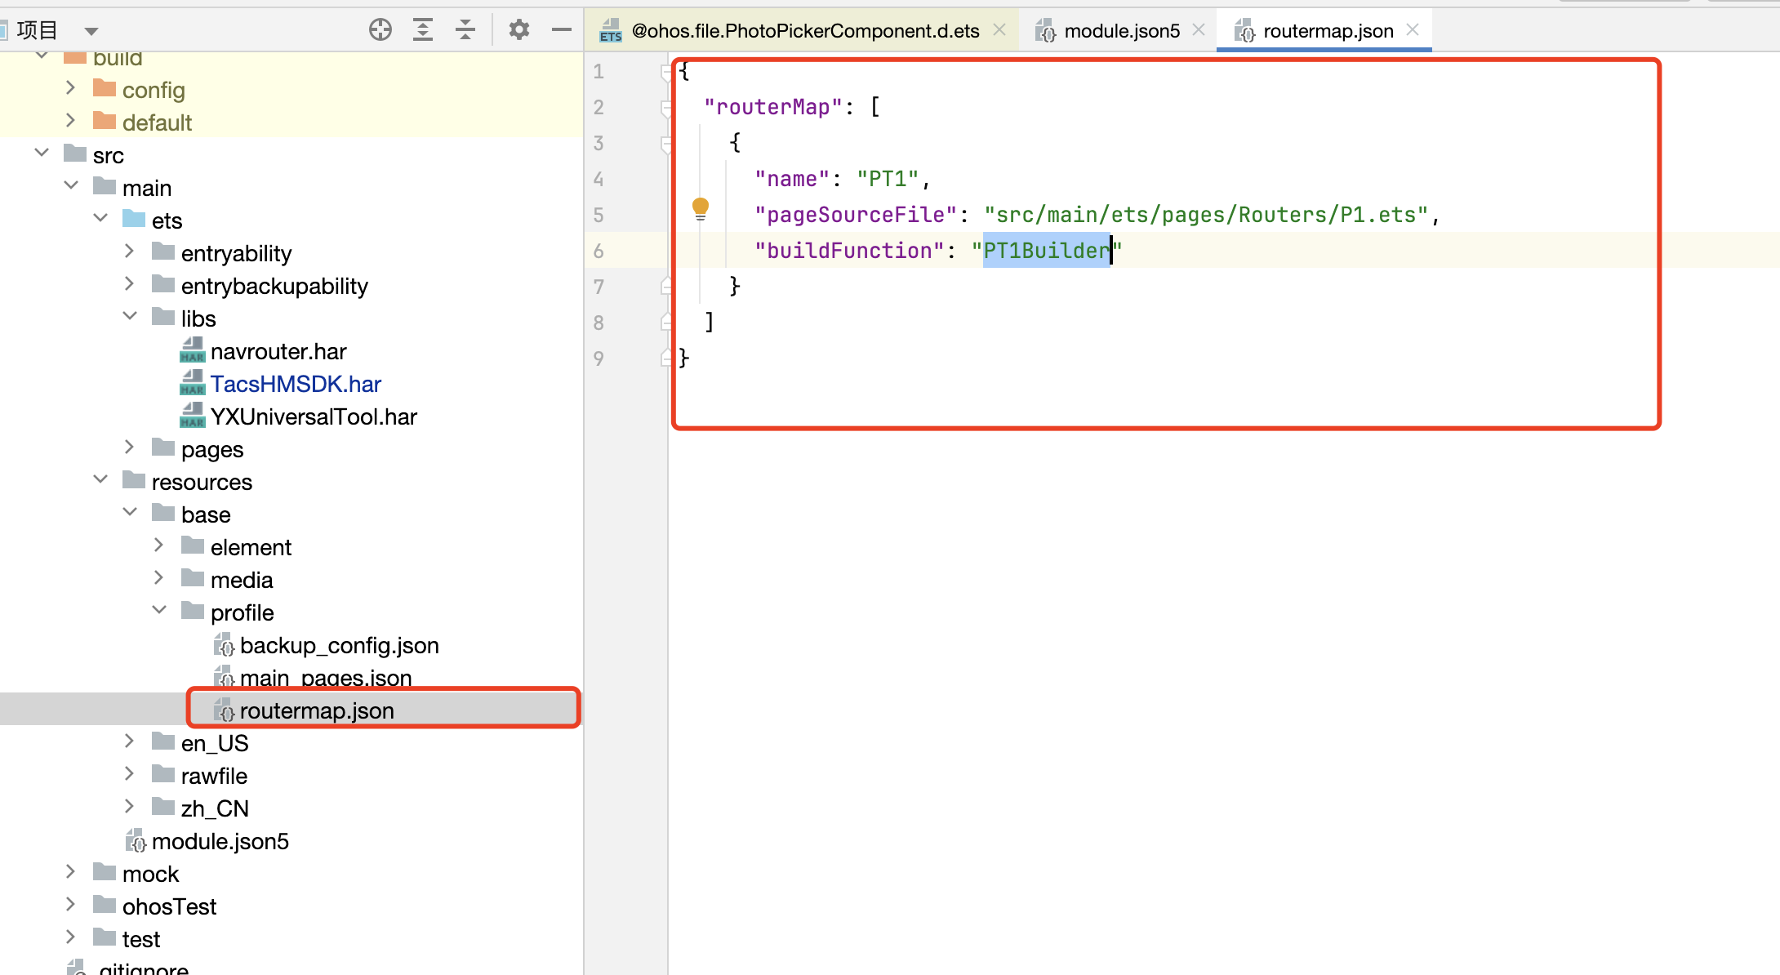Select TacsHMSDK.har file
Image resolution: width=1780 pixels, height=975 pixels.
[x=296, y=384]
